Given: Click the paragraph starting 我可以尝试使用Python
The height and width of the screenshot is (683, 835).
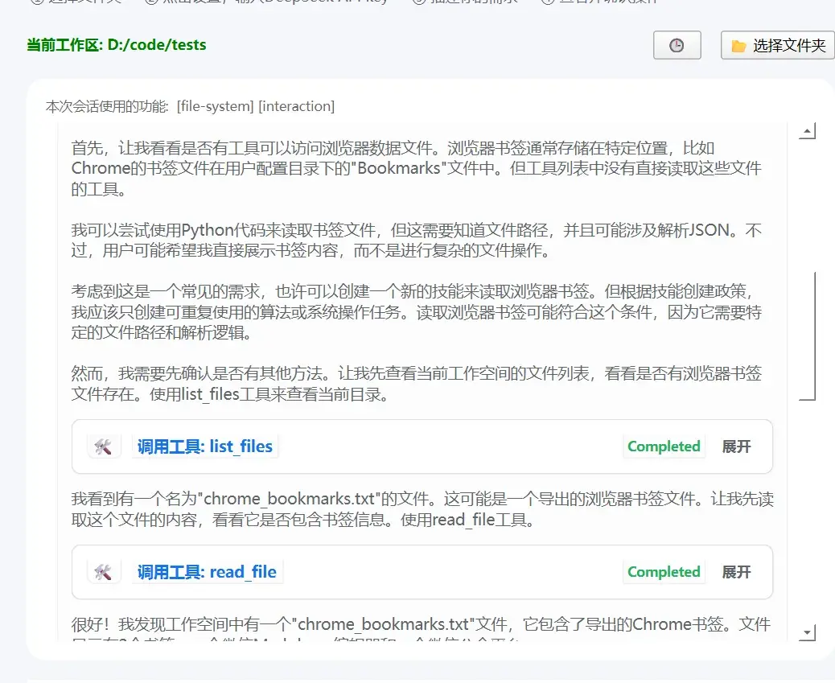Looking at the screenshot, I should tap(417, 241).
